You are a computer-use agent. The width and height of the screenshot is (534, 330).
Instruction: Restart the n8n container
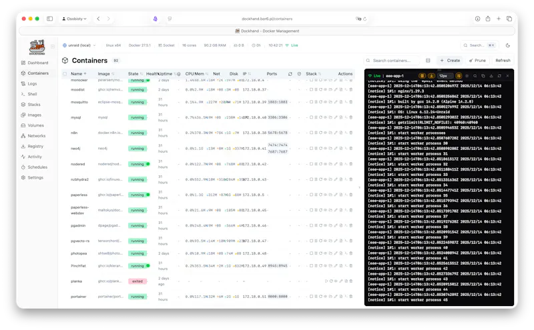321,133
